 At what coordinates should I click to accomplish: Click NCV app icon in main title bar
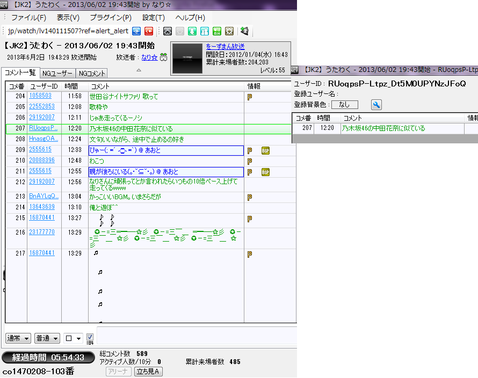(4, 5)
